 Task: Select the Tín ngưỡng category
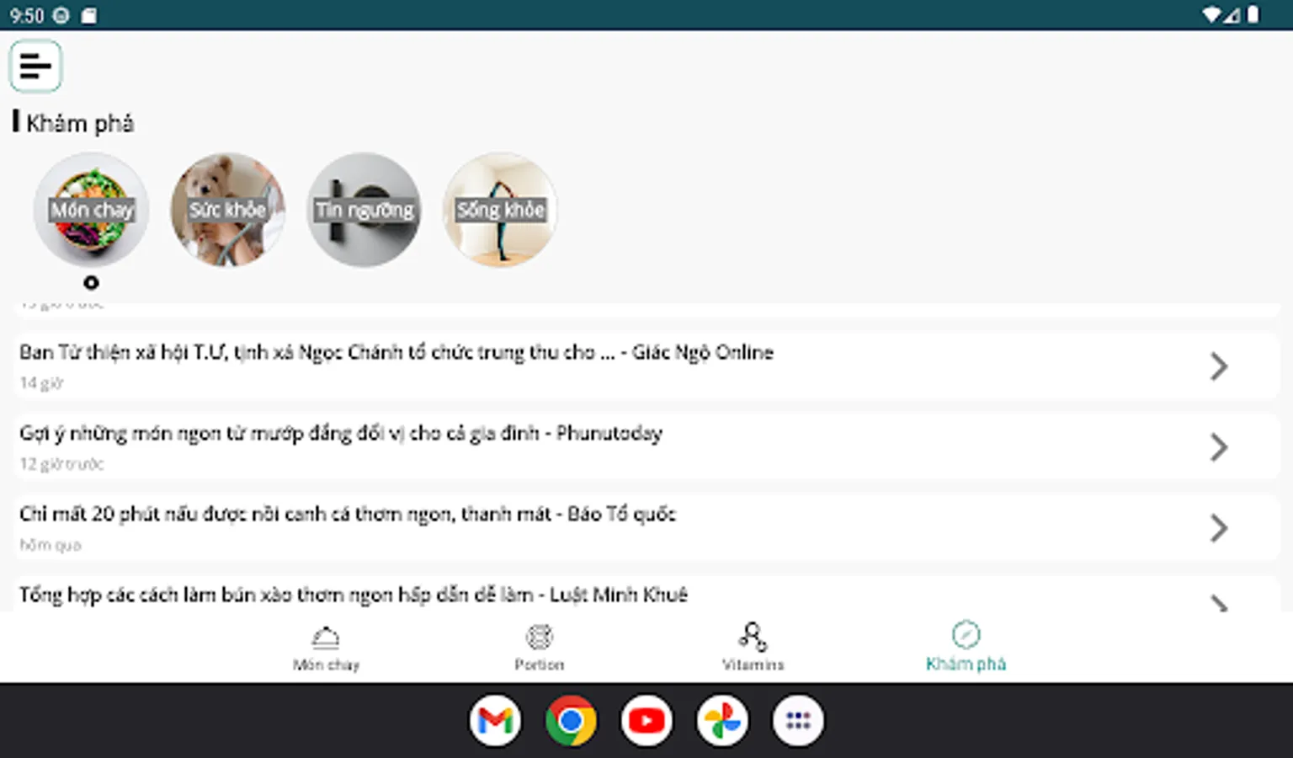(x=364, y=211)
